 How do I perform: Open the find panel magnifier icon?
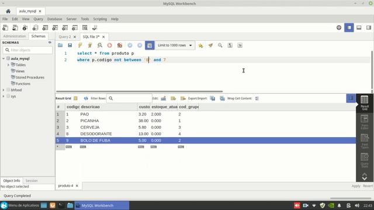[x=220, y=45]
